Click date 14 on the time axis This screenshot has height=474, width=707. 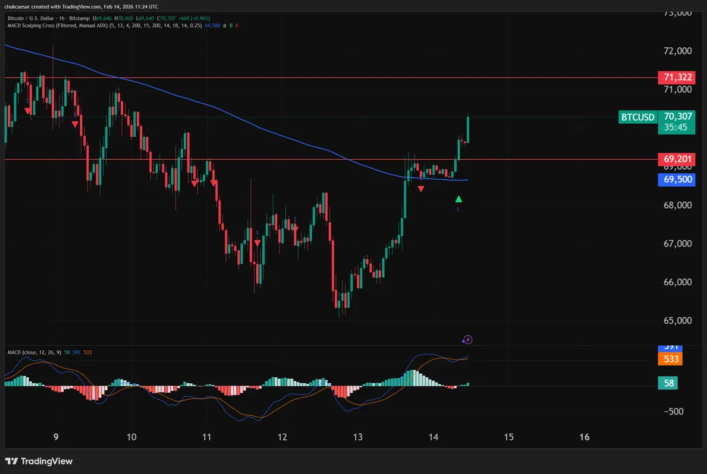[x=434, y=437]
